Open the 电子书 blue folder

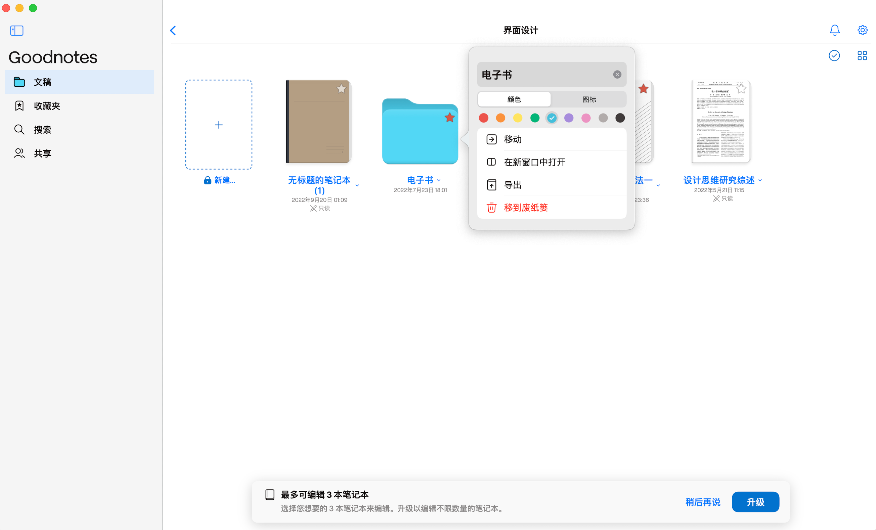(x=420, y=131)
